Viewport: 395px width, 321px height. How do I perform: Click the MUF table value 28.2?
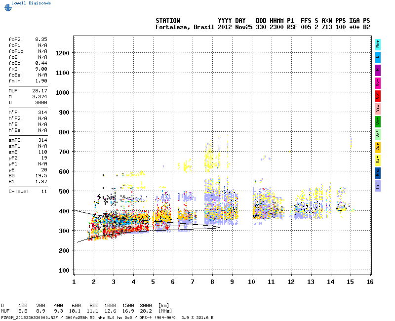[146, 311]
